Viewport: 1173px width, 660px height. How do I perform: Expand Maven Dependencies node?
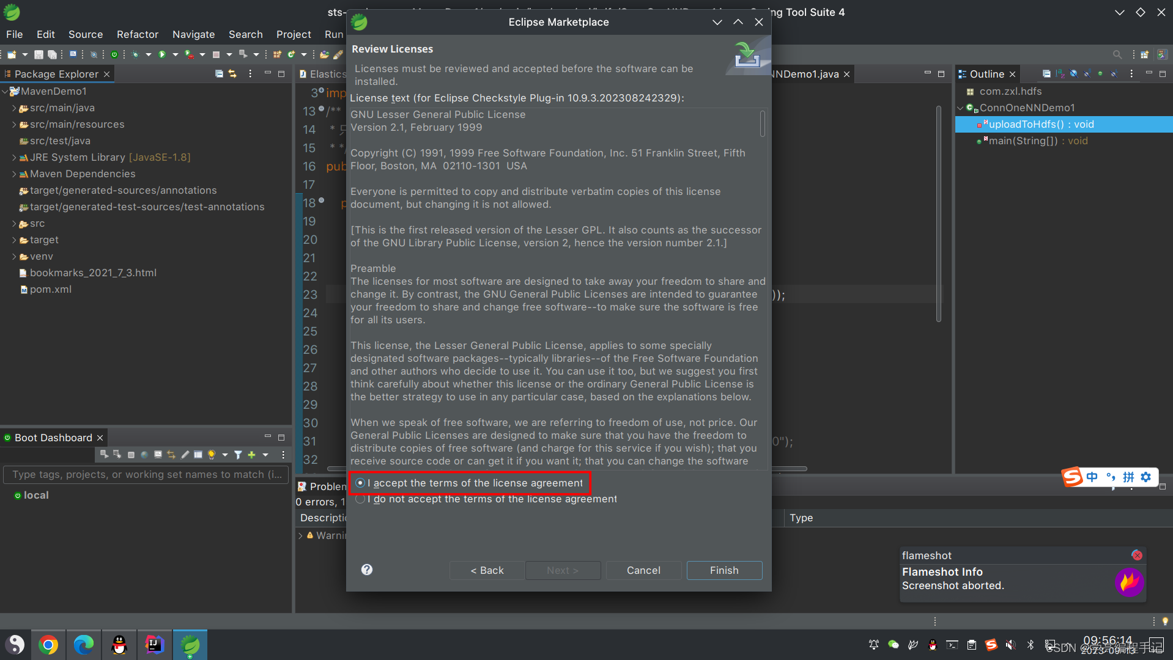[14, 174]
